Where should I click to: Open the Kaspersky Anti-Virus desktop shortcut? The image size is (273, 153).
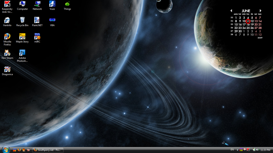(7, 7)
